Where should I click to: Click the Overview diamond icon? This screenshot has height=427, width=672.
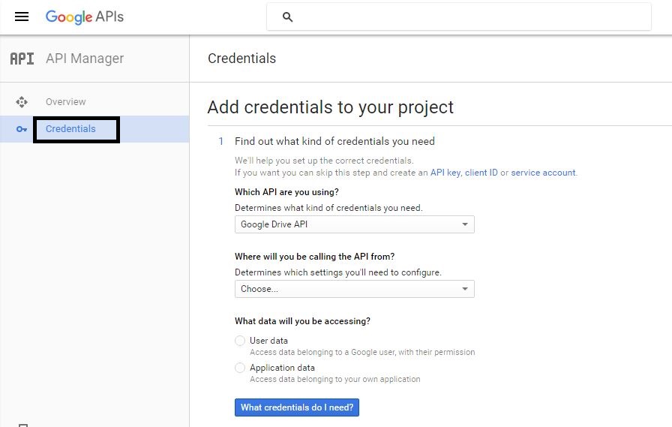click(22, 102)
